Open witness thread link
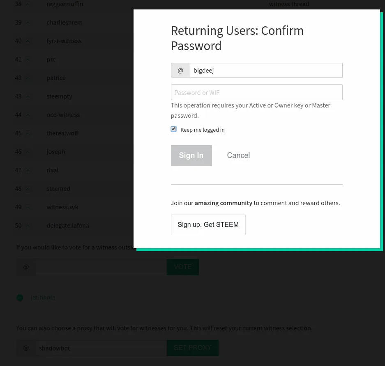The image size is (385, 366). coord(289,4)
